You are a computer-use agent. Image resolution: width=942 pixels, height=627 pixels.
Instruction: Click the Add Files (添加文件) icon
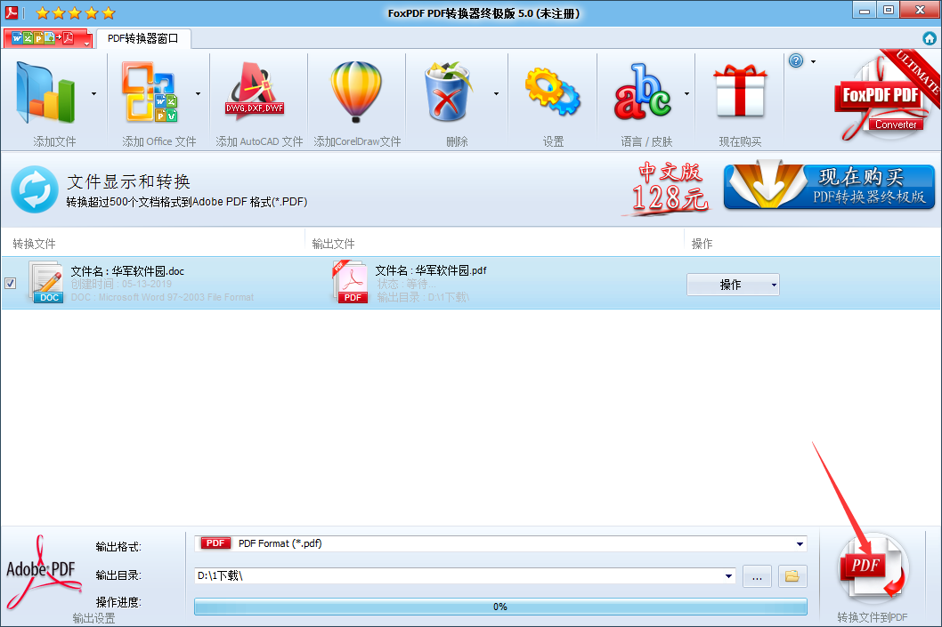45,93
